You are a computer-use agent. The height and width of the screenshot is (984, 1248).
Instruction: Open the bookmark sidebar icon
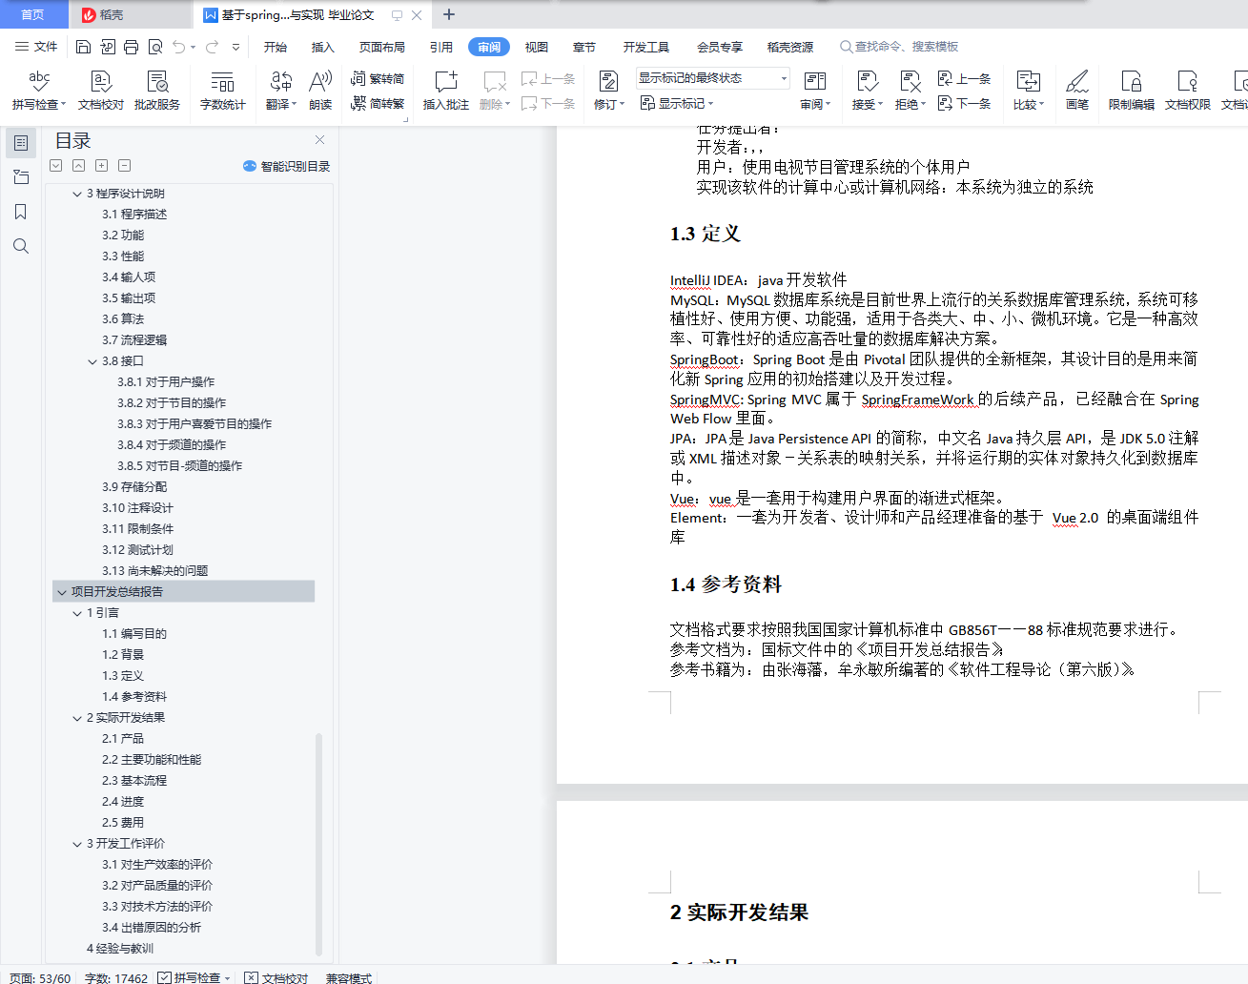pos(20,212)
